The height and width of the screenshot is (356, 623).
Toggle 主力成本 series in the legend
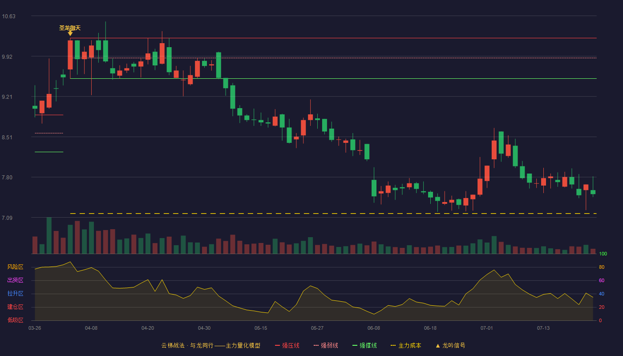click(405, 345)
